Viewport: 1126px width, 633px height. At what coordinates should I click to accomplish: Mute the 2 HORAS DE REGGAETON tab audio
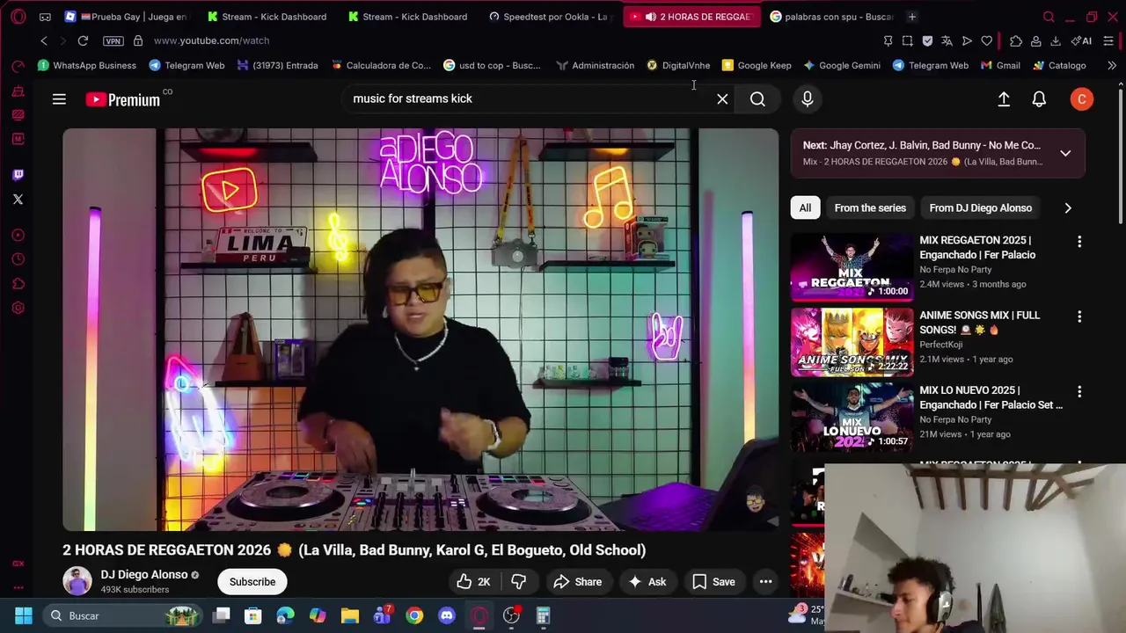(650, 17)
